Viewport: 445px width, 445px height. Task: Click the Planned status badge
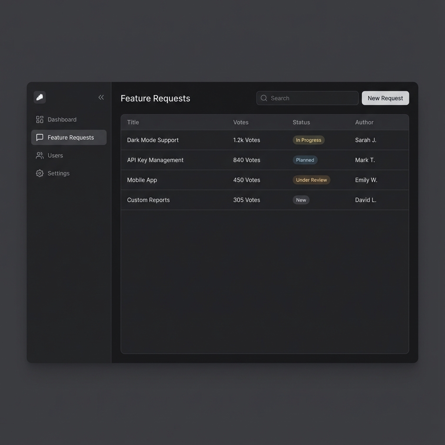point(305,160)
